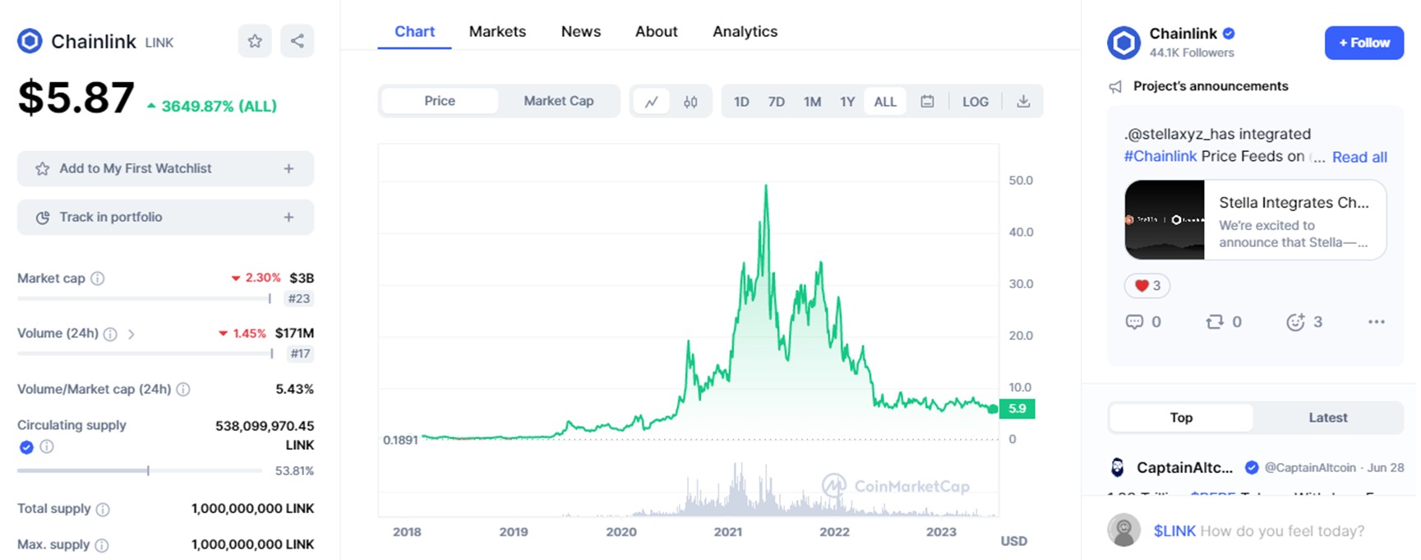Toggle the LOG scale on the chart
Image resolution: width=1421 pixels, height=560 pixels.
pos(976,102)
